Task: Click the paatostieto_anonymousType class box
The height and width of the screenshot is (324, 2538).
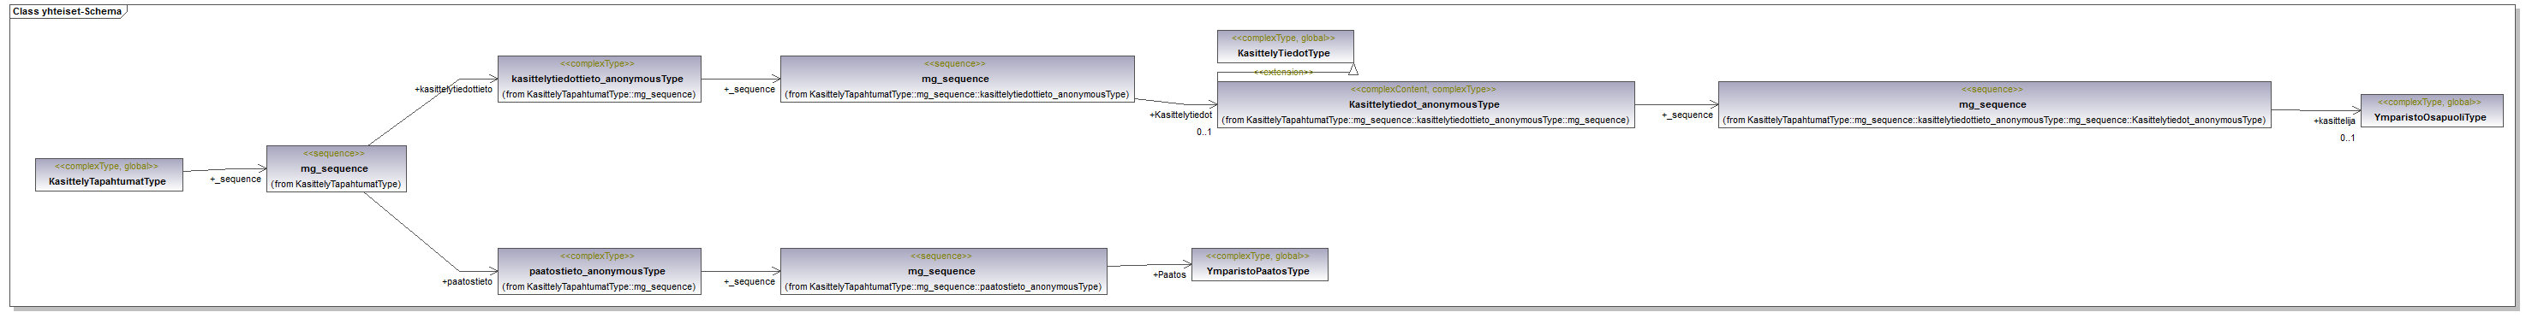Action: [599, 271]
